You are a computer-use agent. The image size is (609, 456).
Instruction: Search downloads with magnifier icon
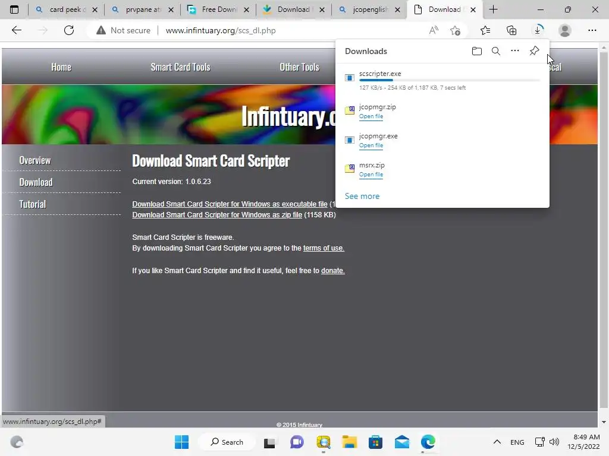[x=496, y=51]
